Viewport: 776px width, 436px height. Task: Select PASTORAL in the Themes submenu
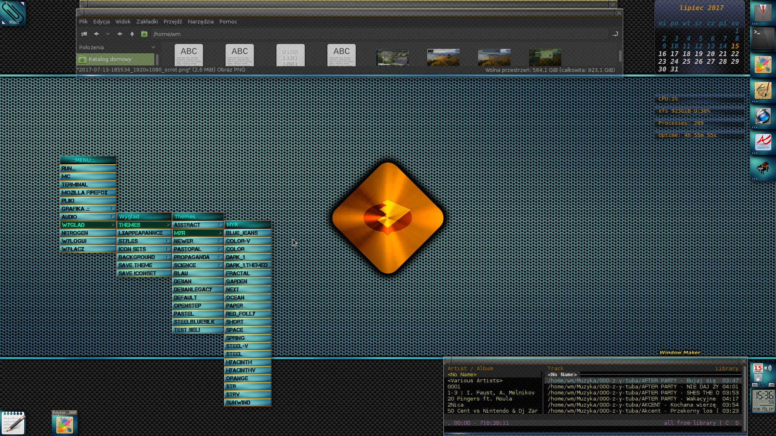pos(197,249)
